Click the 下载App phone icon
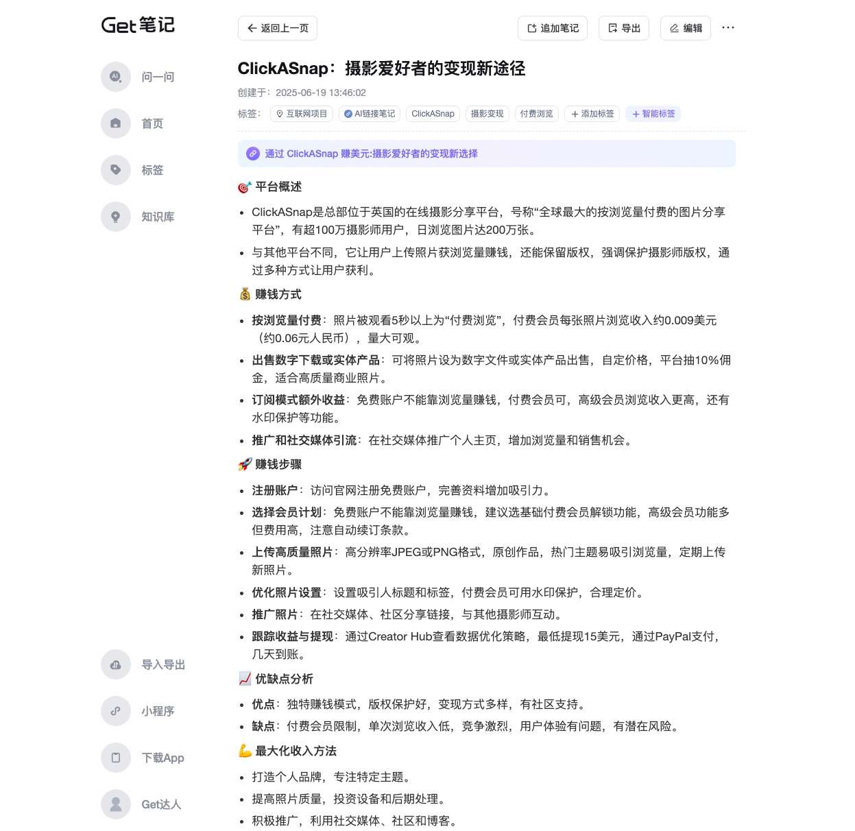Image resolution: width=855 pixels, height=831 pixels. pyautogui.click(x=116, y=758)
